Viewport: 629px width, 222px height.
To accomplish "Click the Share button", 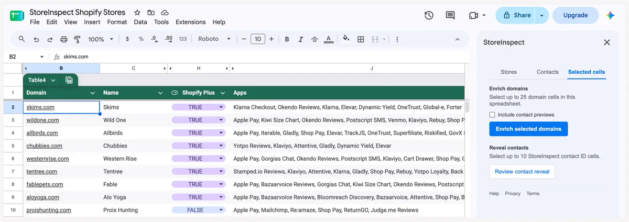I will [516, 16].
